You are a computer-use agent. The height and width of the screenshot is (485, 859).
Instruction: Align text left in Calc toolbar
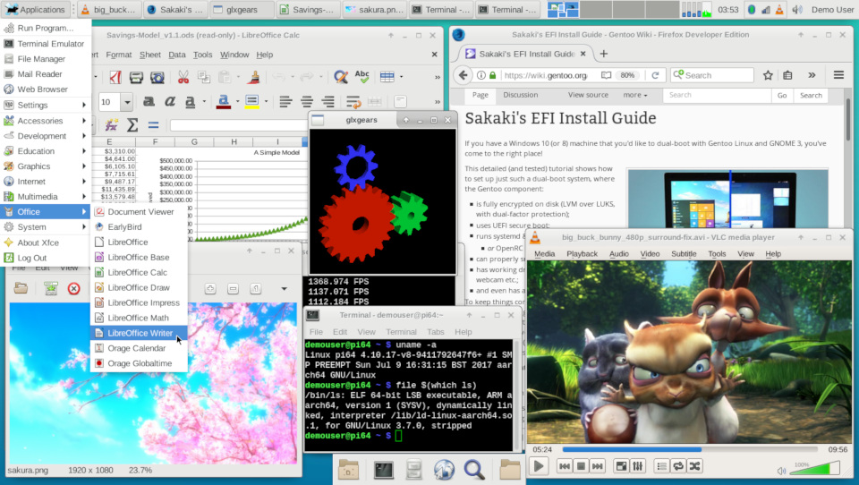point(285,101)
